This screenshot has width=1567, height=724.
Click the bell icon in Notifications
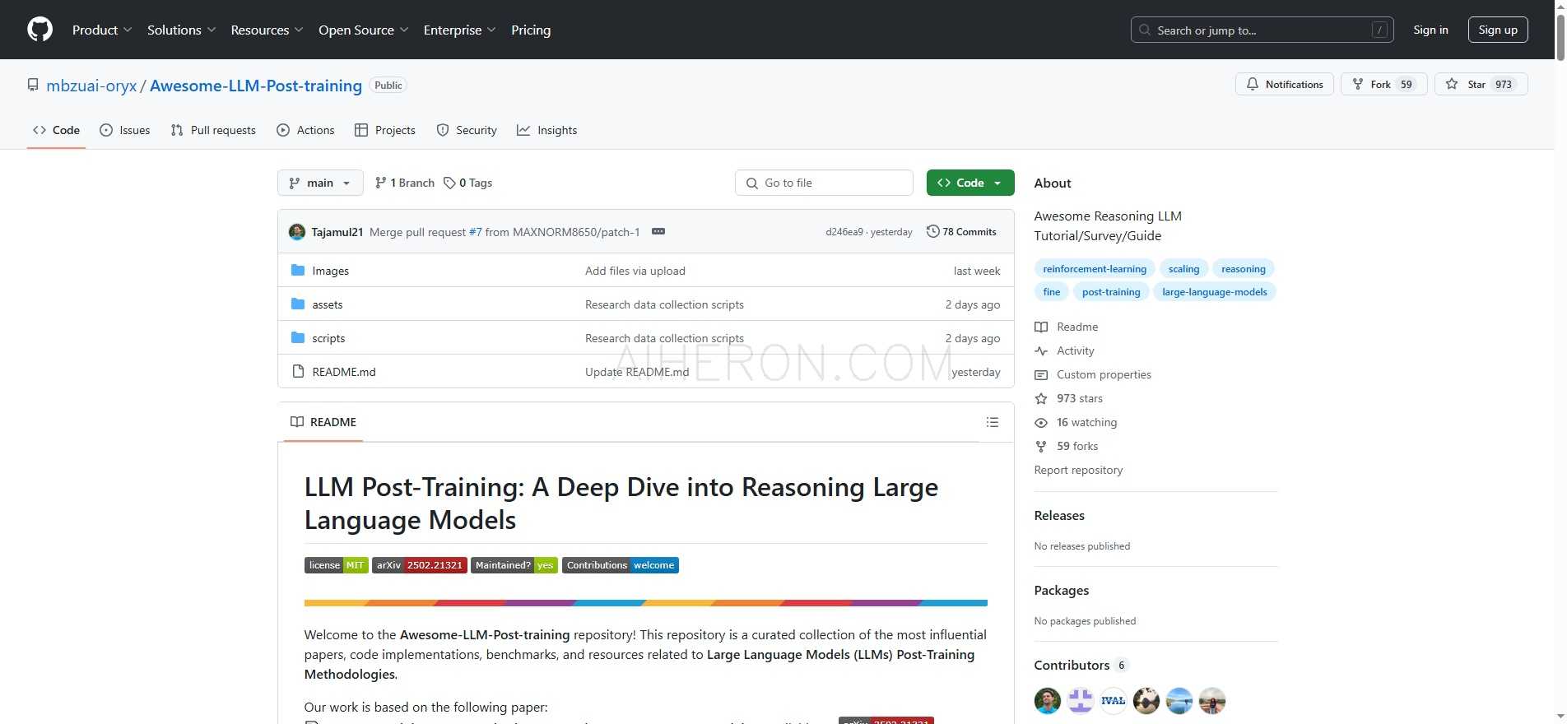tap(1253, 84)
